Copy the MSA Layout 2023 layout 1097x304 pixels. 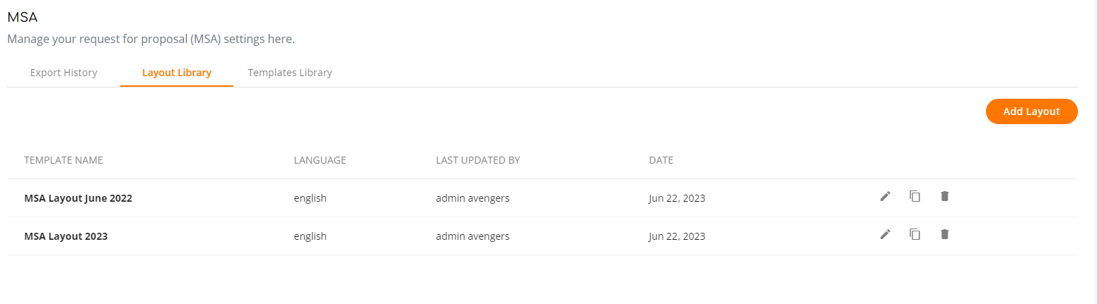pos(915,234)
